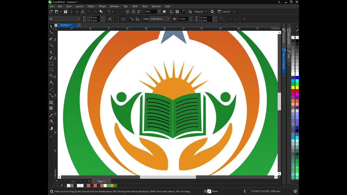Expand document palette flyout arrow
This screenshot has width=347, height=195.
pyautogui.click(x=57, y=186)
